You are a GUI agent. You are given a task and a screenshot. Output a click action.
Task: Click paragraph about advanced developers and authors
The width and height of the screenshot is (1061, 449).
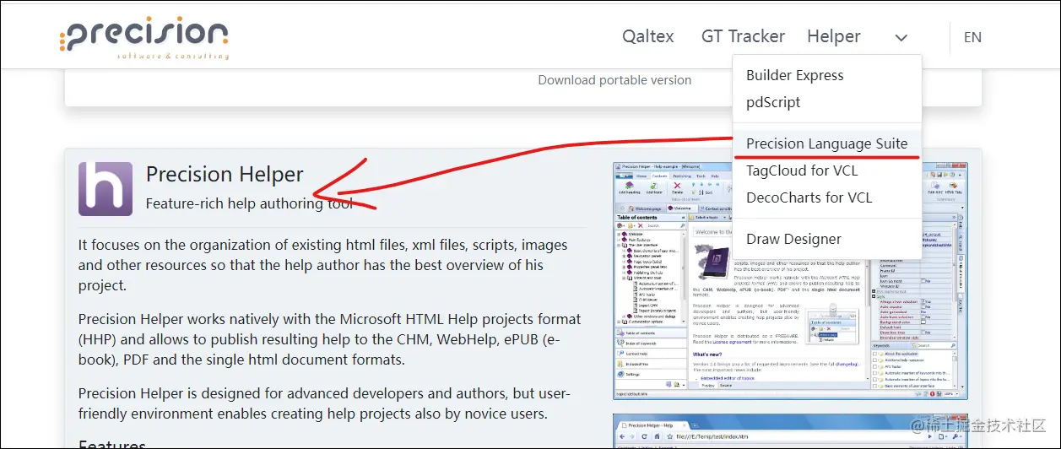[x=325, y=404]
